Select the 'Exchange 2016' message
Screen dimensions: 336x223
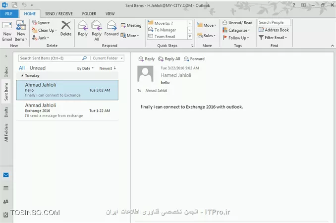point(67,111)
